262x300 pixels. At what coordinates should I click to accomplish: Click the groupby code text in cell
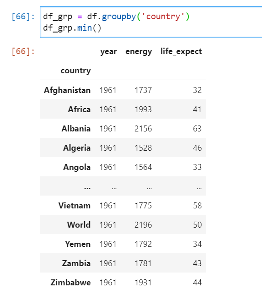pyautogui.click(x=119, y=16)
